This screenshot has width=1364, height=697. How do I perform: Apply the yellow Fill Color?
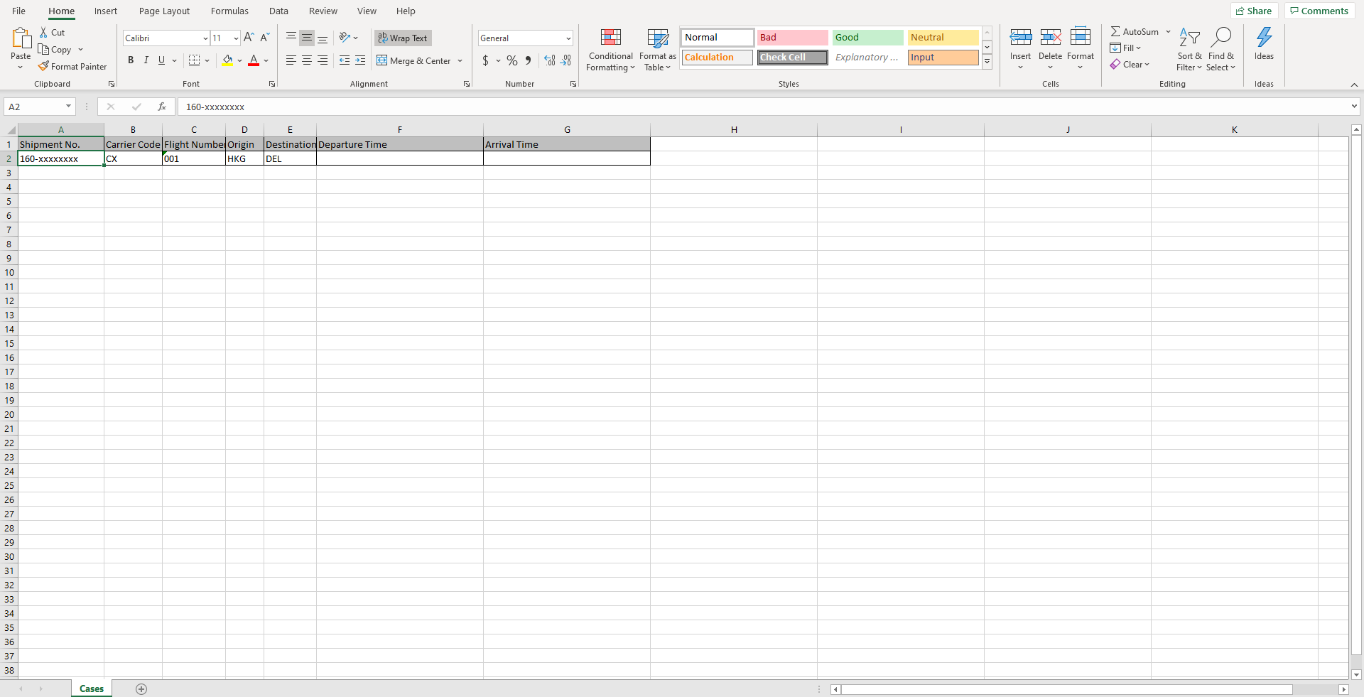(x=227, y=60)
